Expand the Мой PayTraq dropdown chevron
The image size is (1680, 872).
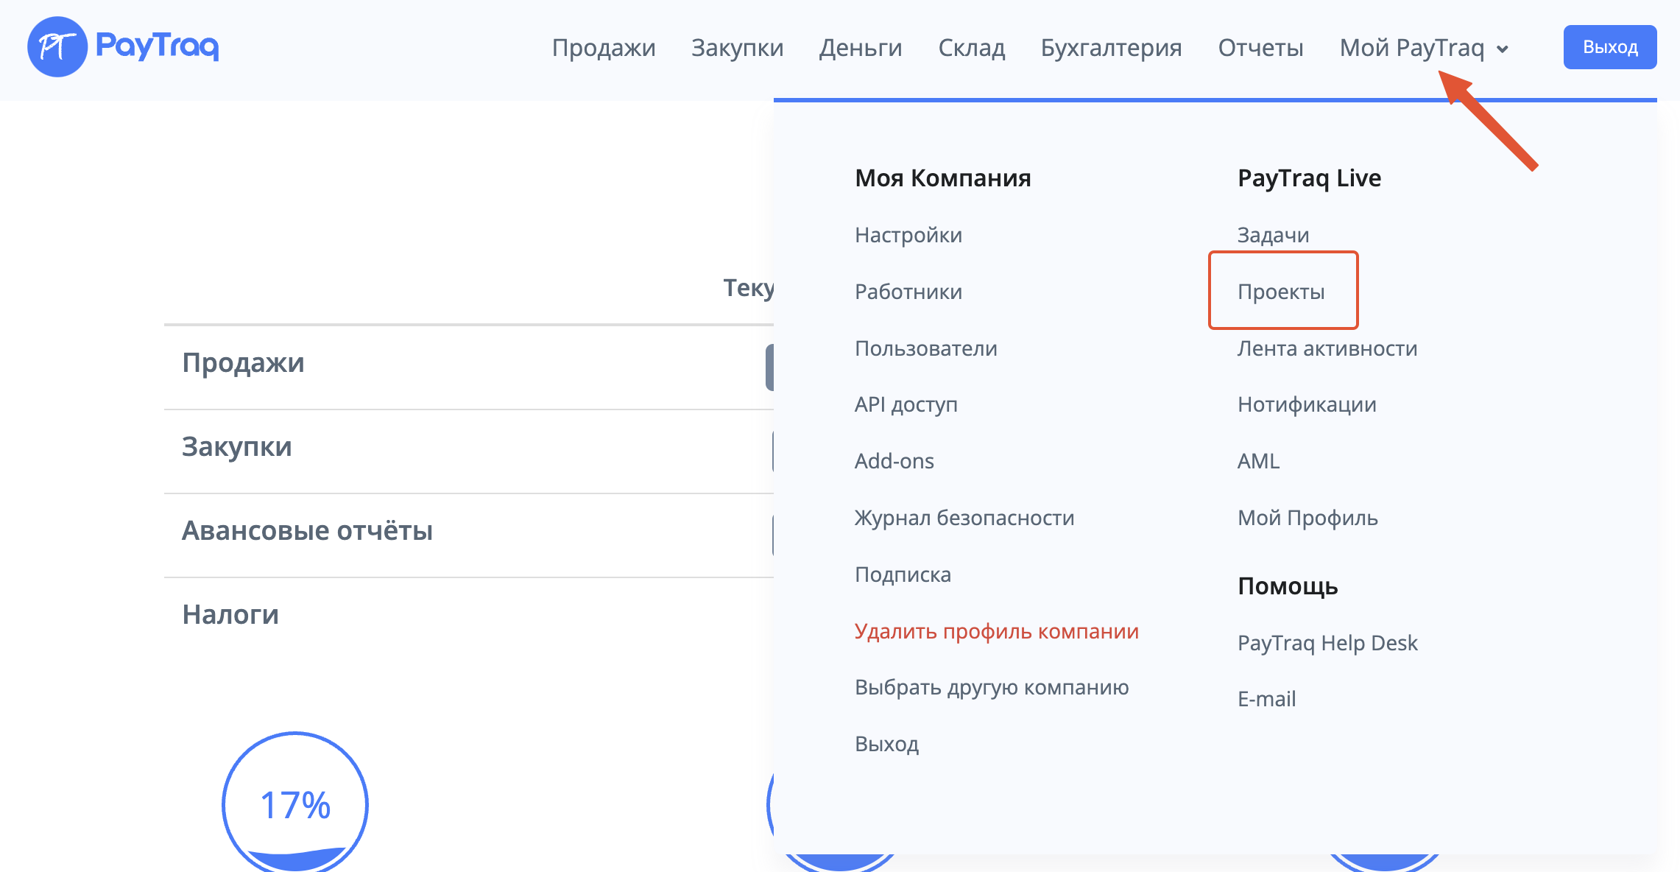pyautogui.click(x=1503, y=49)
